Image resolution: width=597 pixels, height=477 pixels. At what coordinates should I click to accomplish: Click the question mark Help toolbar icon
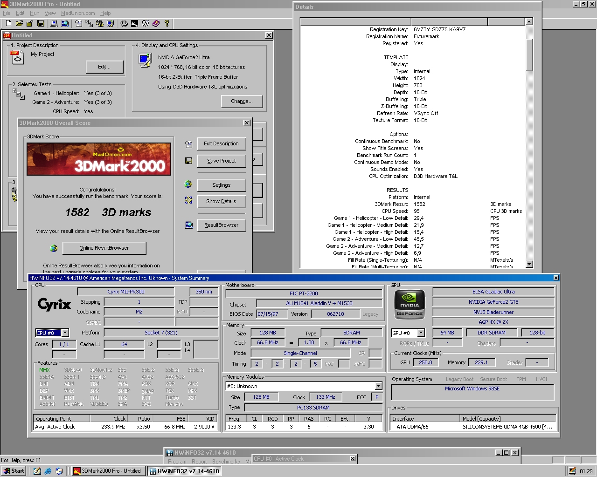click(x=167, y=23)
